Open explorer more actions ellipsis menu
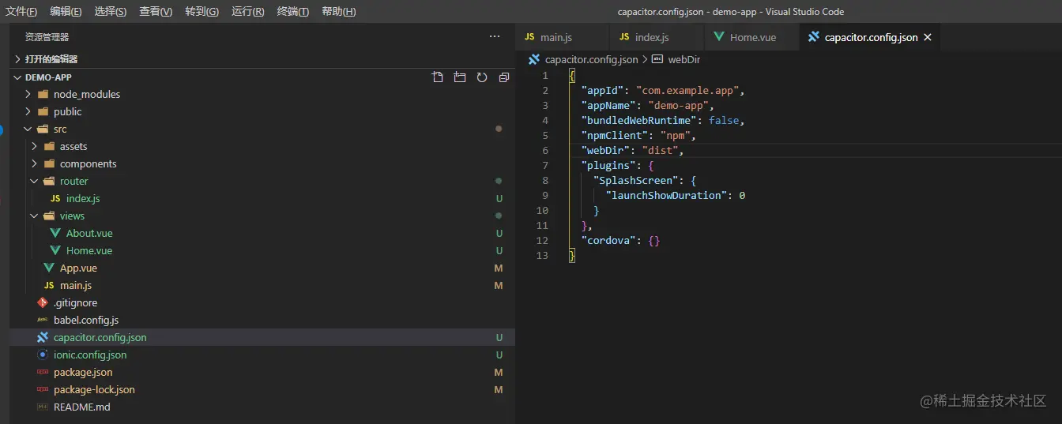The width and height of the screenshot is (1062, 424). point(495,37)
